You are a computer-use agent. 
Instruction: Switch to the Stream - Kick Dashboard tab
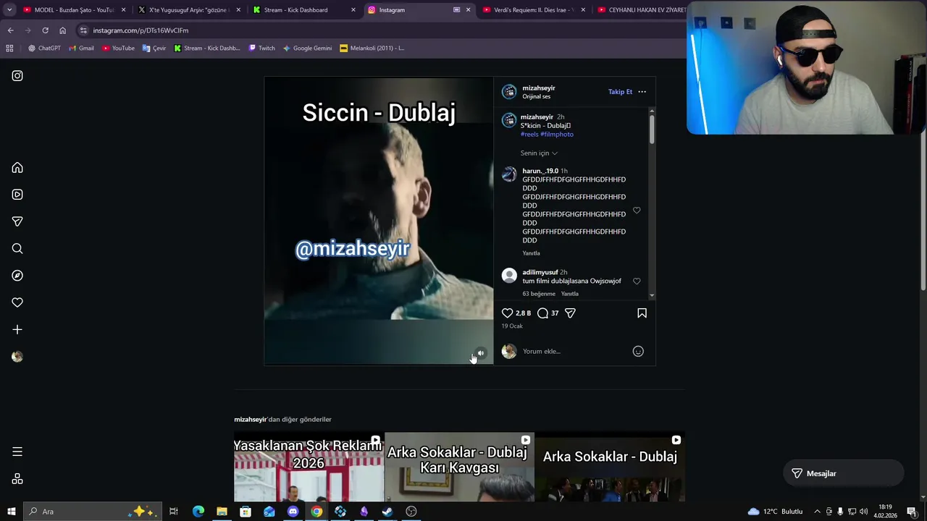click(x=304, y=10)
